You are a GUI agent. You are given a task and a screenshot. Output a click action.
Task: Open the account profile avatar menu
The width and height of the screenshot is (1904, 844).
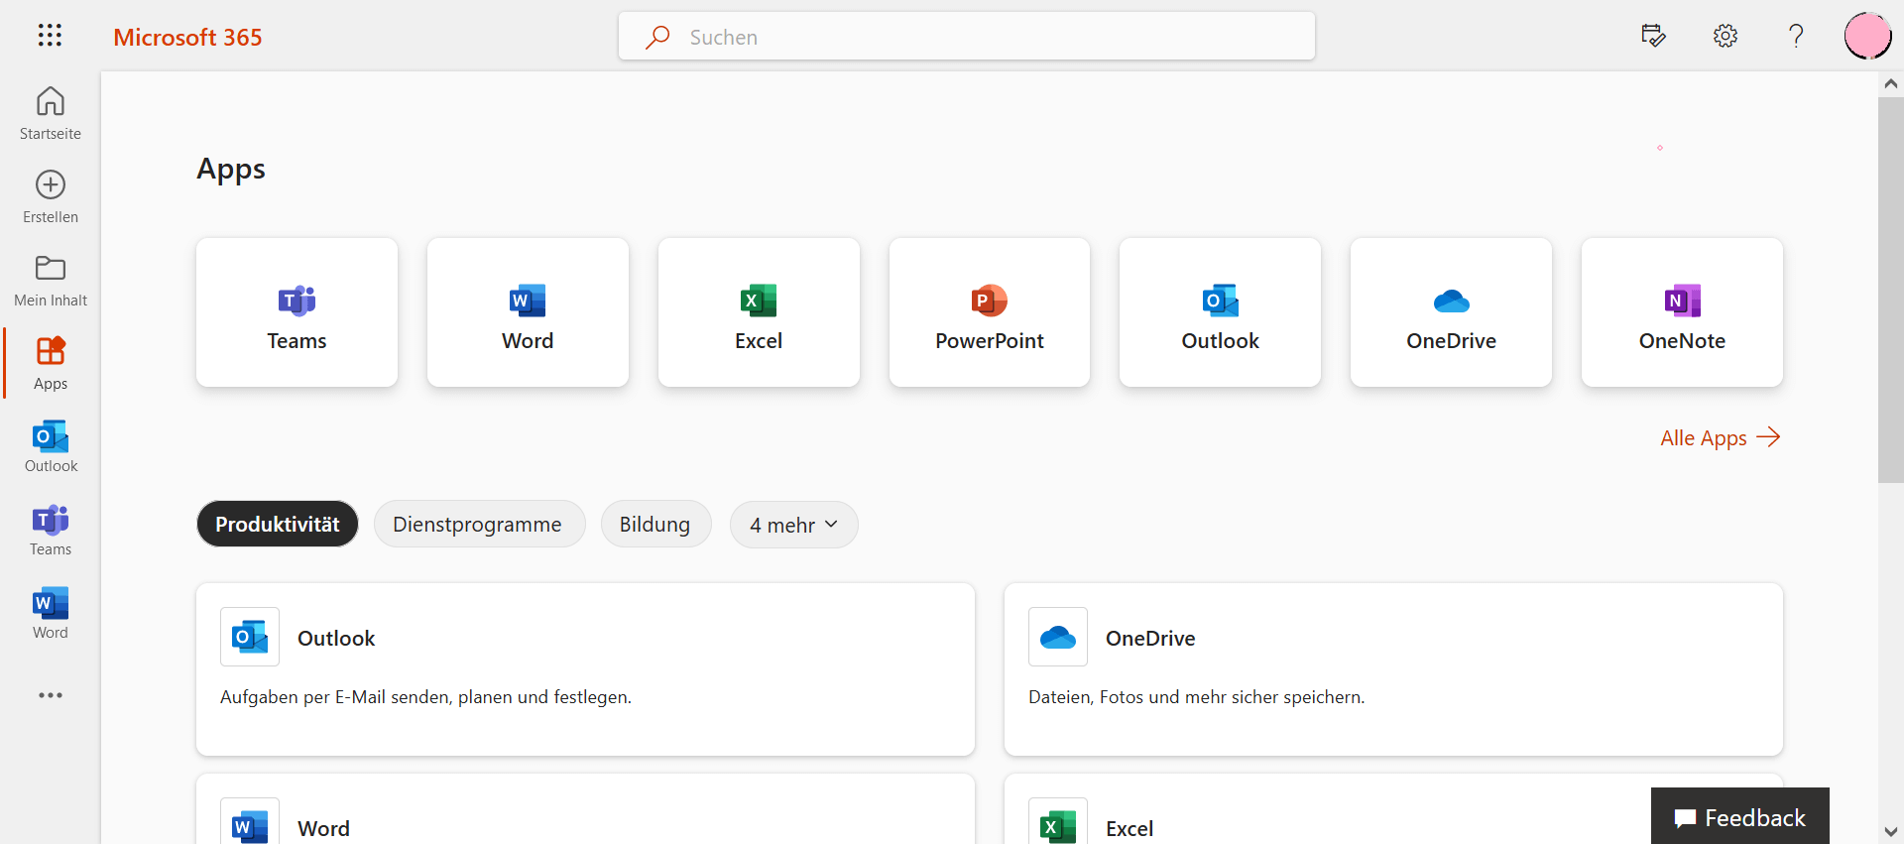pyautogui.click(x=1867, y=37)
